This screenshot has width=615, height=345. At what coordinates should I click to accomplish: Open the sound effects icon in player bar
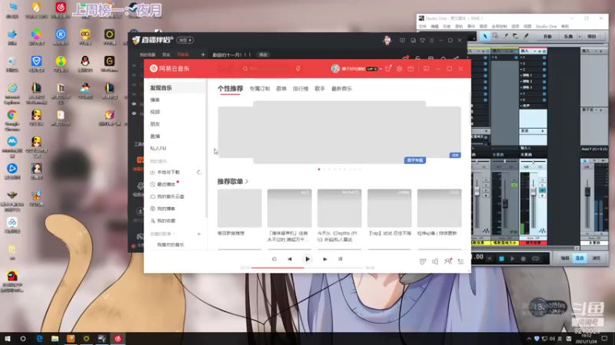(x=422, y=261)
